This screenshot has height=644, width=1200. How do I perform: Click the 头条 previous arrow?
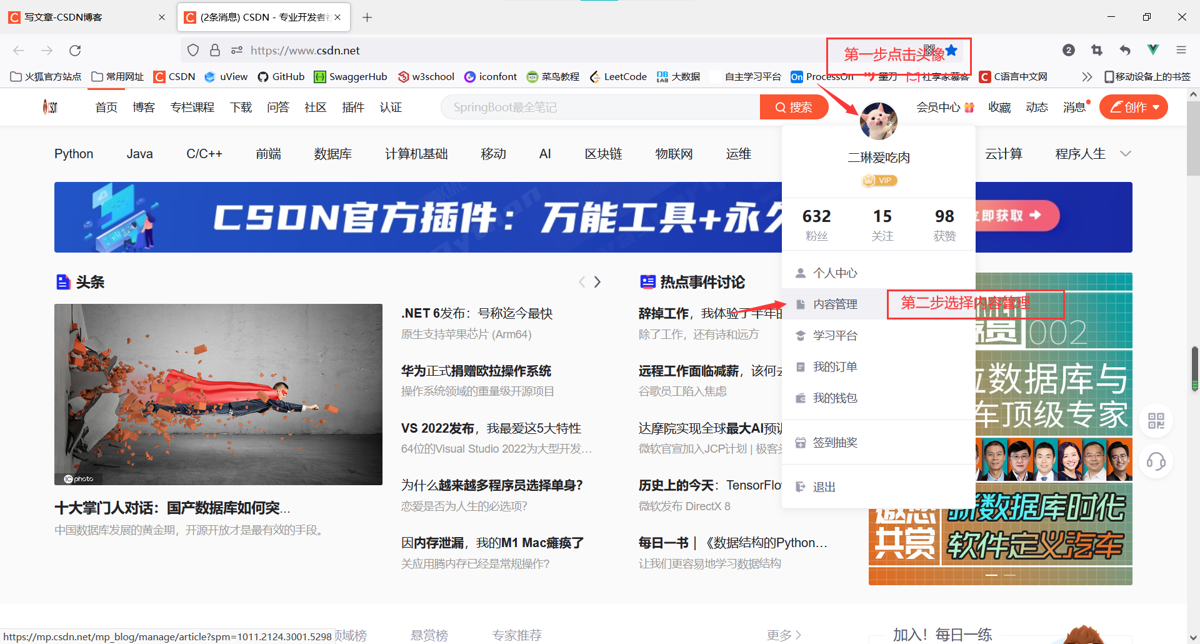[x=582, y=282]
